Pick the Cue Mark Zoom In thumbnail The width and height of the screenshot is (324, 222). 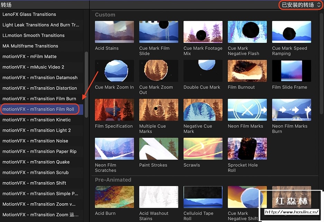(x=114, y=71)
